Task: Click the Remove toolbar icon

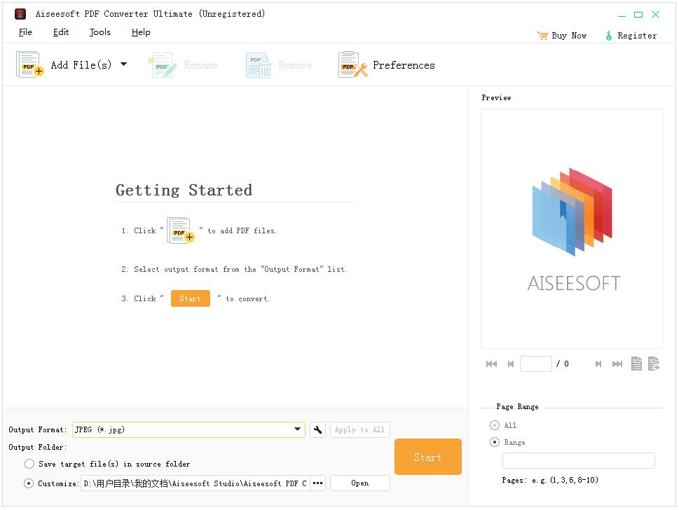Action: click(x=258, y=64)
